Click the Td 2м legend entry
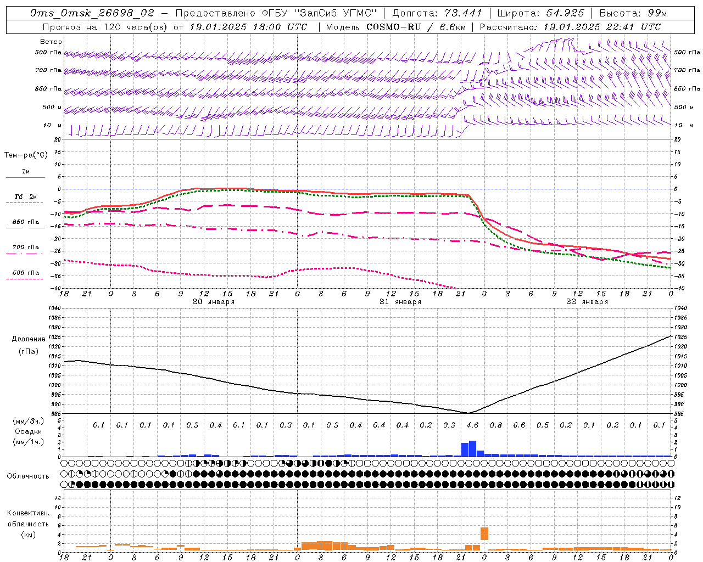The image size is (703, 562). (x=25, y=196)
